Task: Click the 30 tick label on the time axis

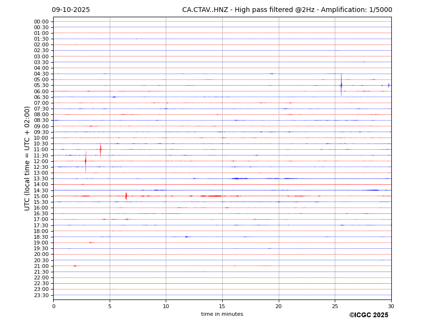Action: (x=391, y=306)
